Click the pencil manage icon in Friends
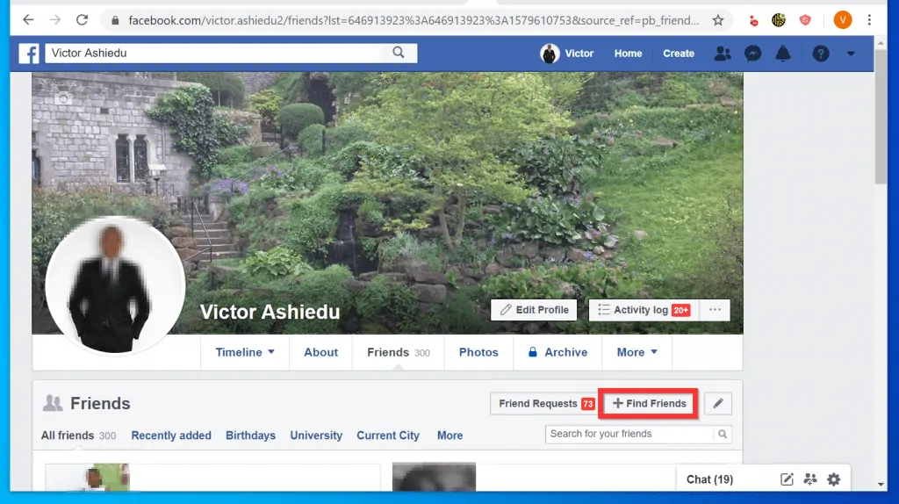The height and width of the screenshot is (504, 899). 718,404
